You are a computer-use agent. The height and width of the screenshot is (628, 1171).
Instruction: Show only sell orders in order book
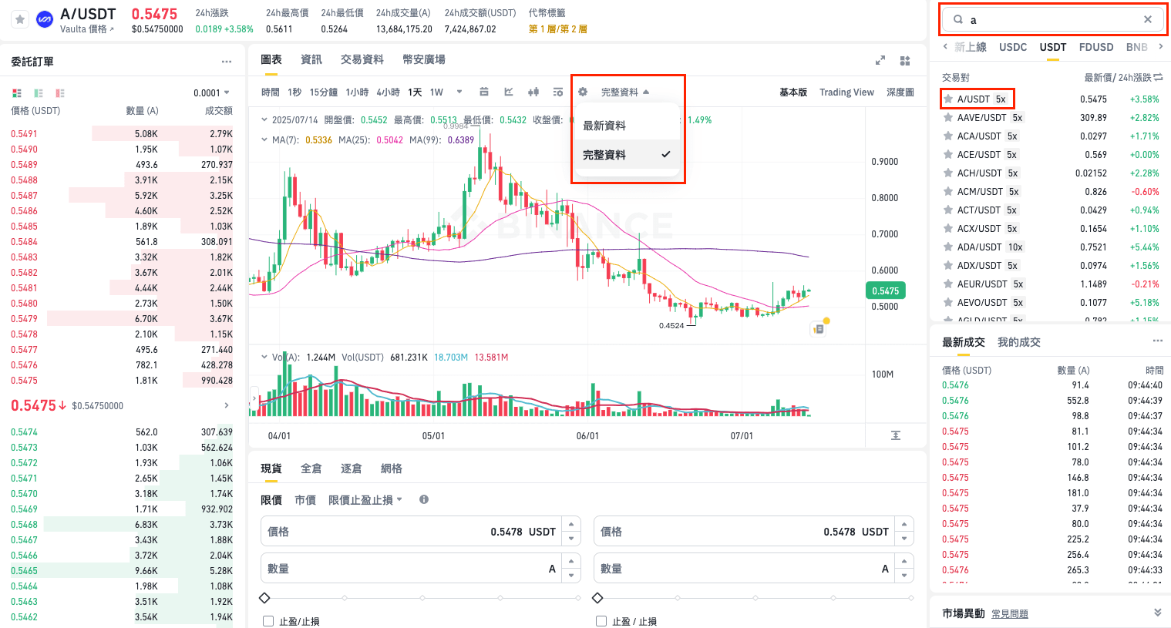[60, 92]
